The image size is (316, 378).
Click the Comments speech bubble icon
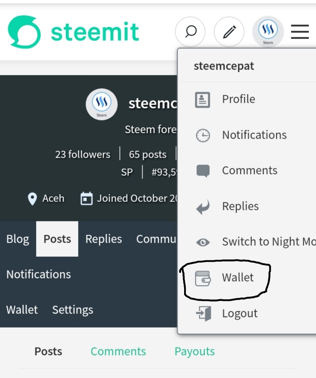(x=203, y=171)
